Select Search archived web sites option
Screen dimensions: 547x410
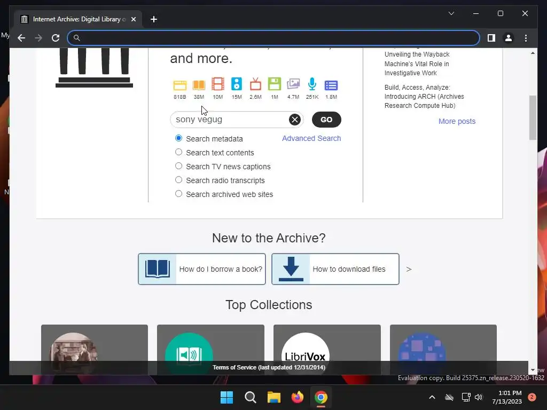178,193
